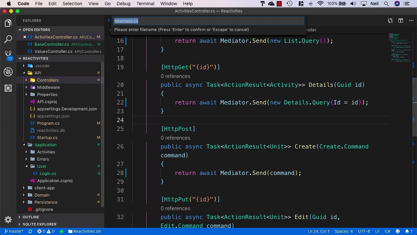The height and width of the screenshot is (235, 417).
Task: Change indentation via Spaces: 4
Action: pos(344,231)
